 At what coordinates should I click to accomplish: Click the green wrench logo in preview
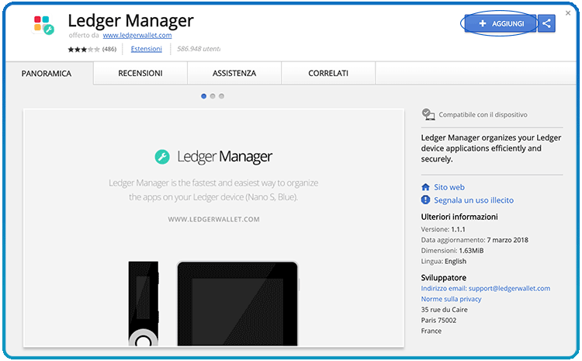162,157
